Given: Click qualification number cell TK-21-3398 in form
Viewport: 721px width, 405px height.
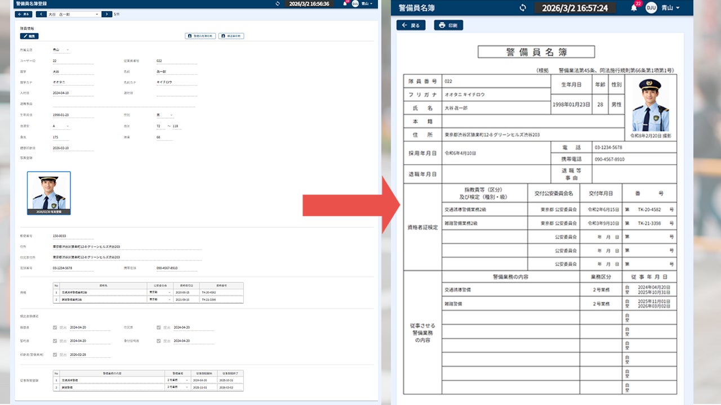Looking at the screenshot, I should (221, 299).
